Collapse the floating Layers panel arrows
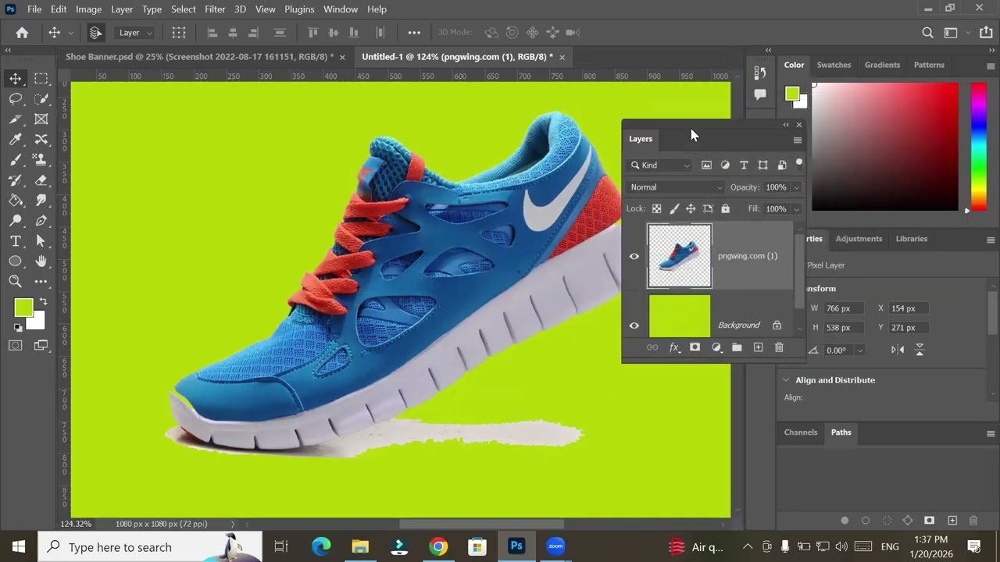Image resolution: width=1000 pixels, height=562 pixels. (786, 125)
